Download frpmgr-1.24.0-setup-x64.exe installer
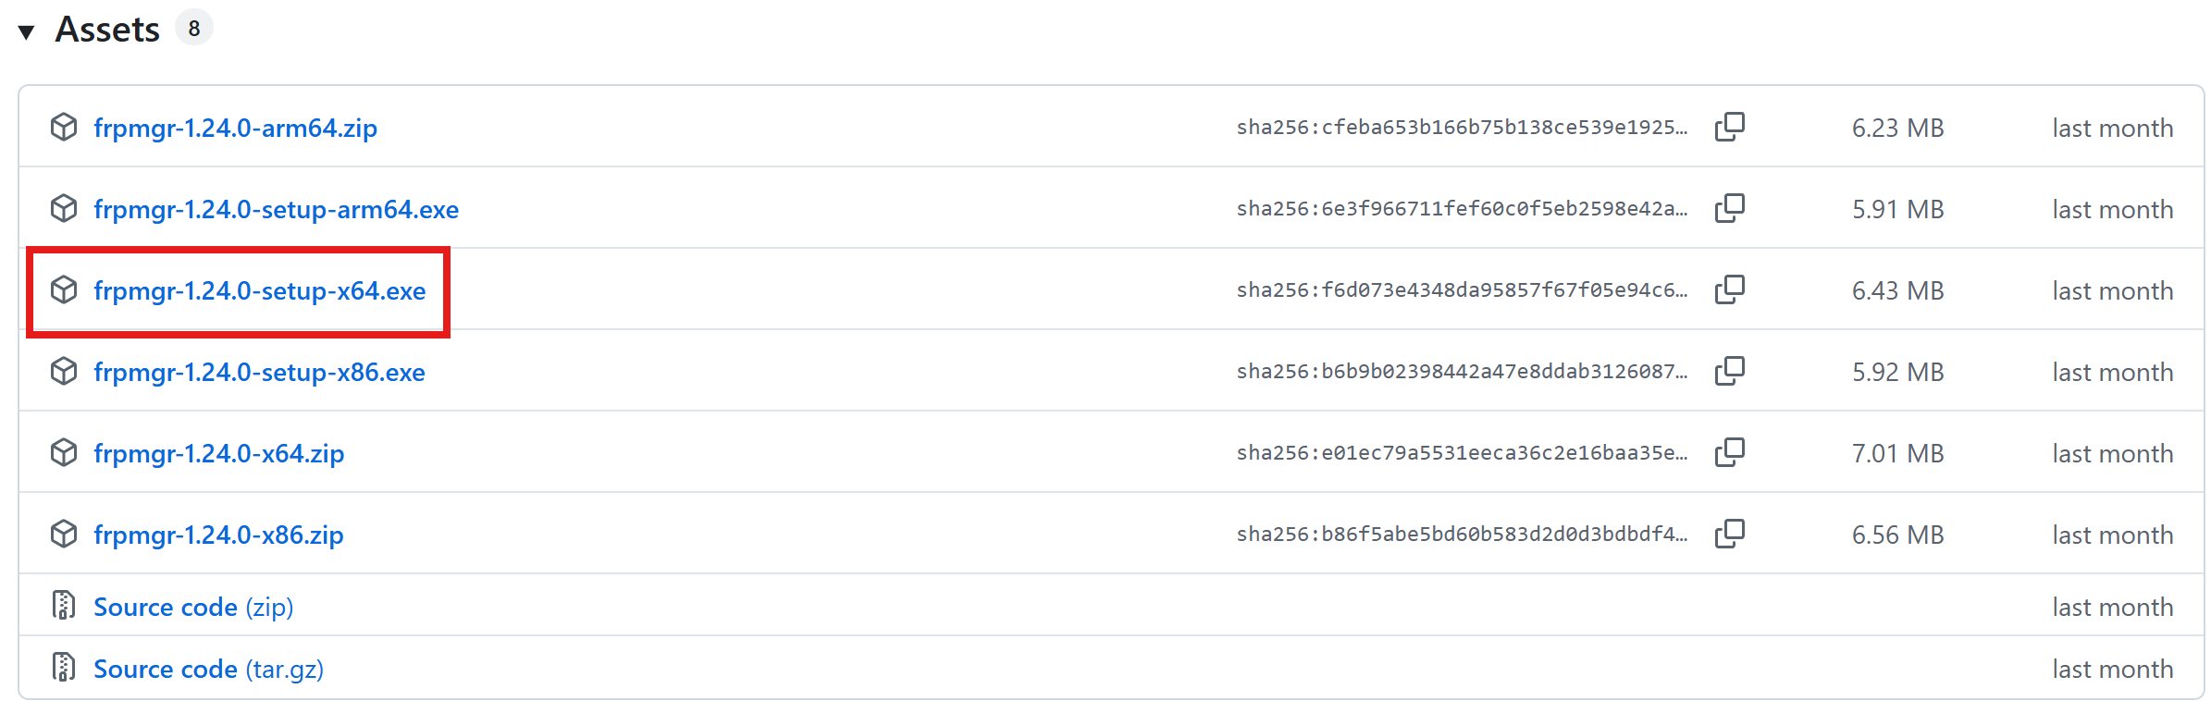This screenshot has height=701, width=2211. [259, 290]
